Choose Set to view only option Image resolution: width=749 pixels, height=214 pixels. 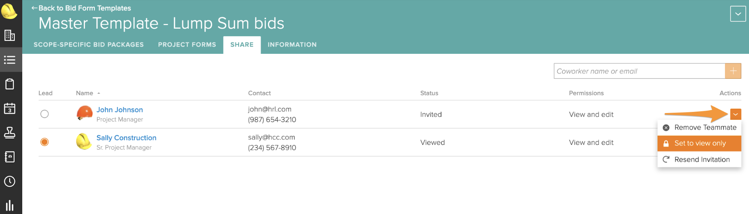click(699, 143)
